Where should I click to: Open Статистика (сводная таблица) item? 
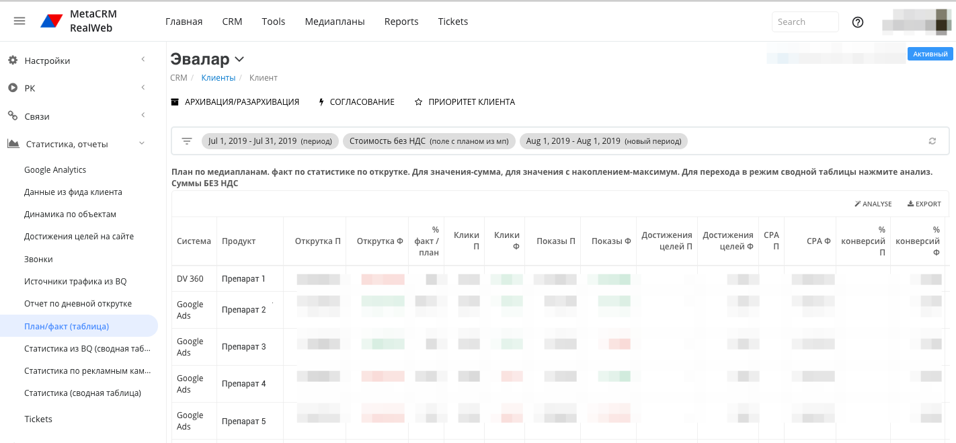[83, 393]
